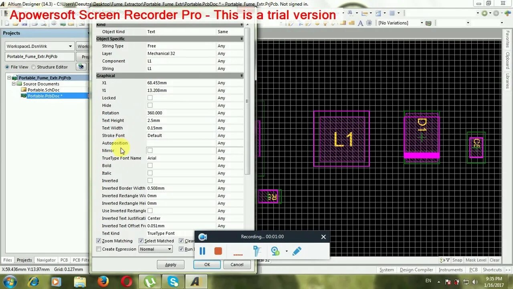
Task: Switch to the PCB panel tab
Action: click(64, 260)
